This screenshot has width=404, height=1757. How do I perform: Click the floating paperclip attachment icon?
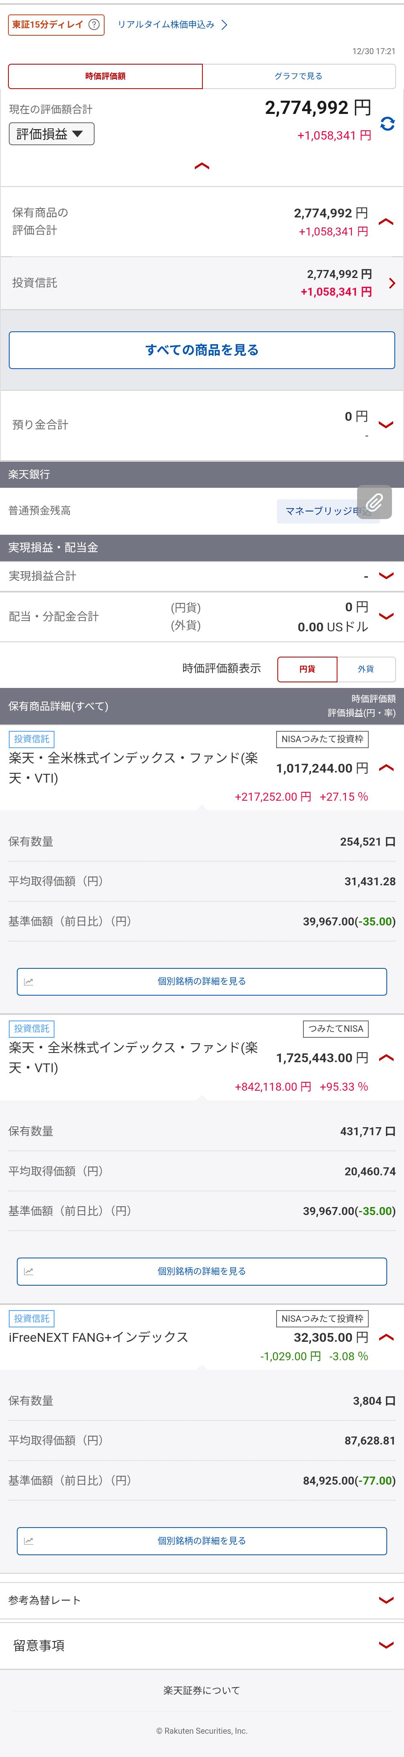tap(374, 502)
